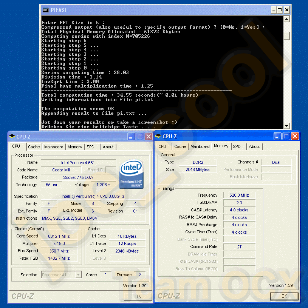
Task: Click the Command Rate value '2T'
Action: pyautogui.click(x=239, y=247)
